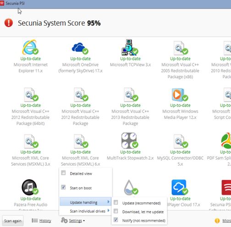Expand the Update handling submenu arrow
Screen dimensions: 231x227
pyautogui.click(x=108, y=202)
